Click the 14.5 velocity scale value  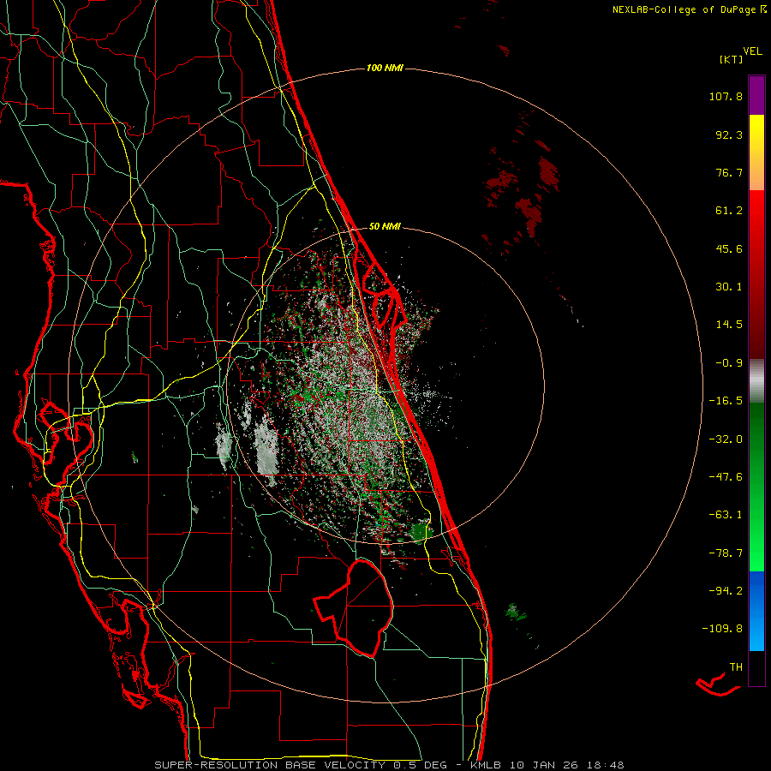729,325
